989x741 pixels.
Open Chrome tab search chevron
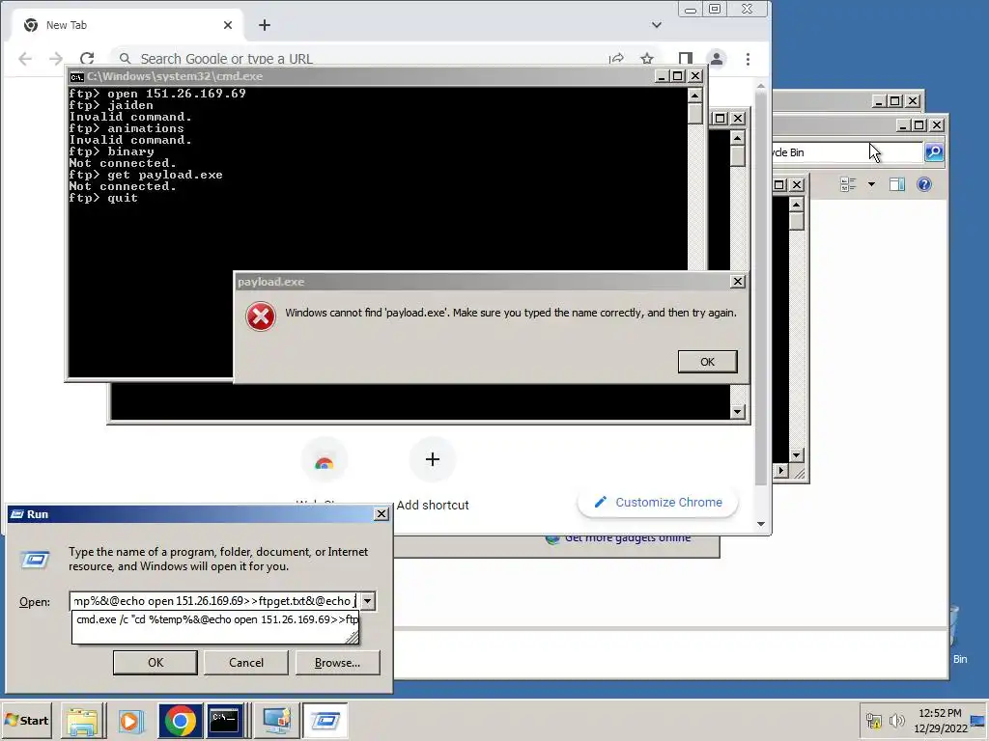pos(657,25)
